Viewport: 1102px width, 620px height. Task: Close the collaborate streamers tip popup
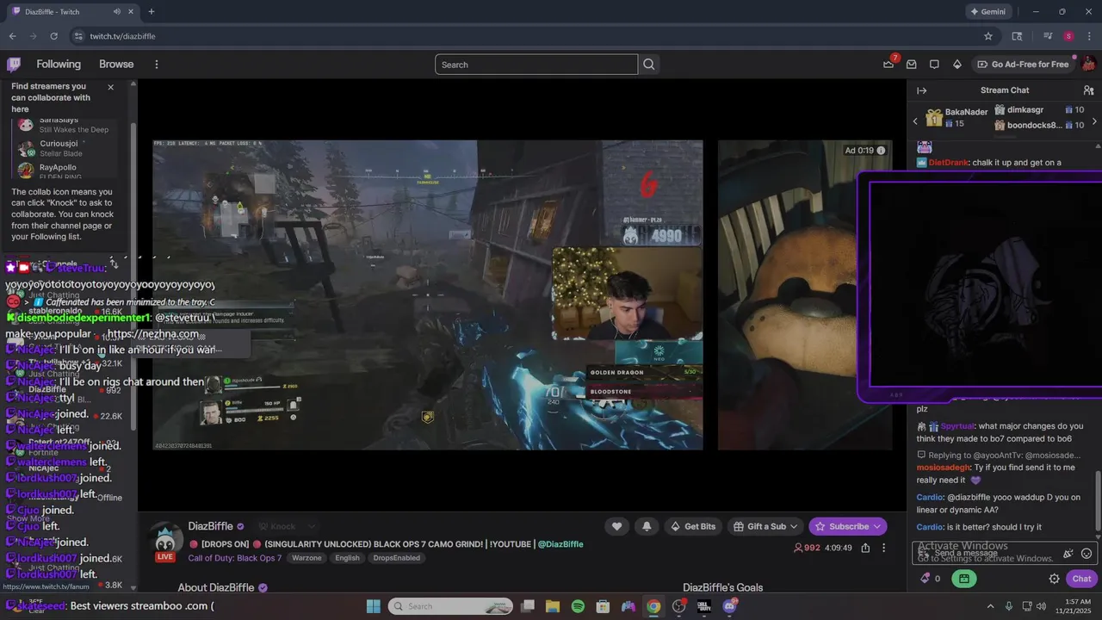(110, 87)
